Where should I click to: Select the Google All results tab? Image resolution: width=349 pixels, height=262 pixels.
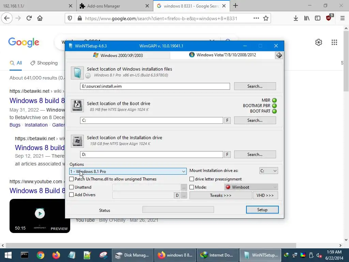[x=16, y=63]
